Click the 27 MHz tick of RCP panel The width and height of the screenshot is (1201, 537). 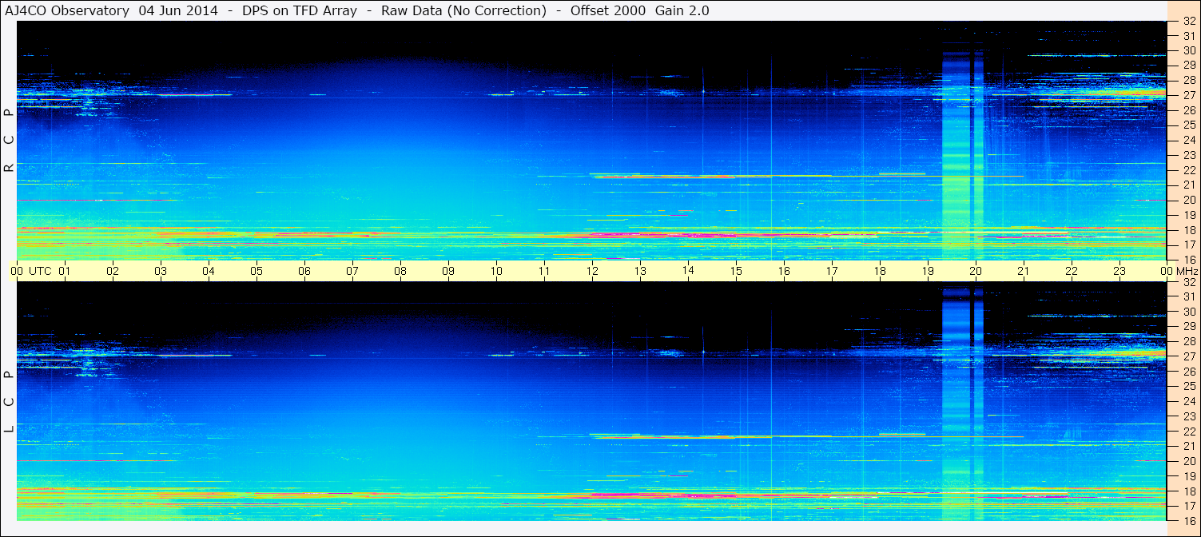point(1189,95)
